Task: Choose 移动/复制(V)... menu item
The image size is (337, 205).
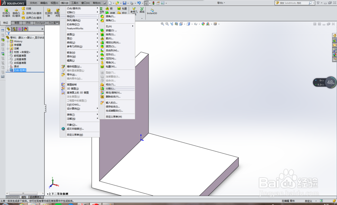Action: [117, 93]
